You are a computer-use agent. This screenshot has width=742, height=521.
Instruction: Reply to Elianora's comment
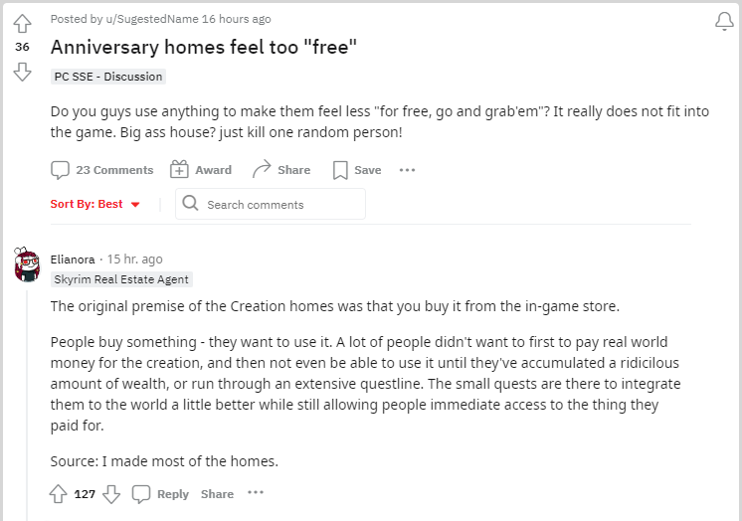click(160, 494)
